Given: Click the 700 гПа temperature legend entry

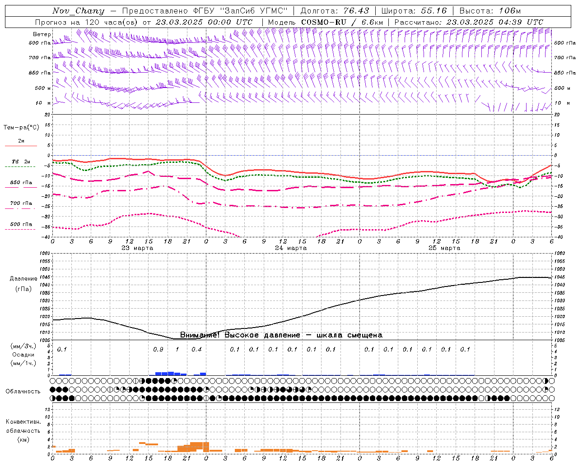Looking at the screenshot, I should (x=21, y=203).
